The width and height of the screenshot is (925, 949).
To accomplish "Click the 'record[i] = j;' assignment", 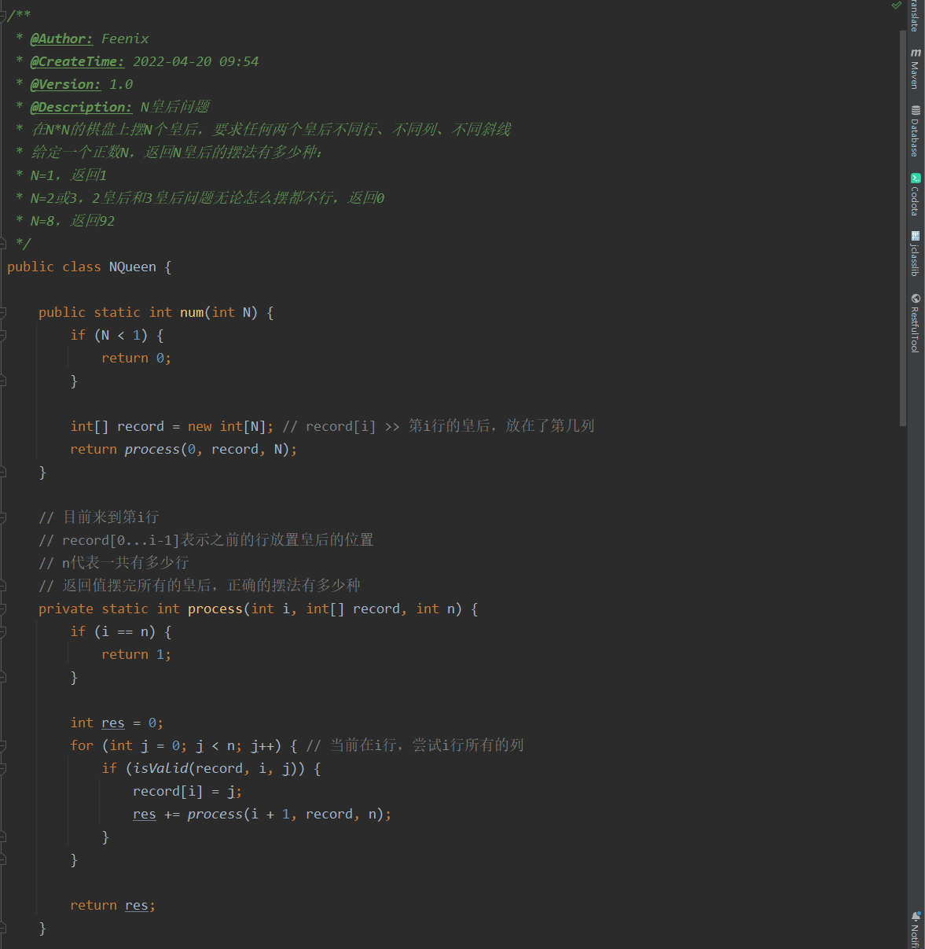I will 187,791.
